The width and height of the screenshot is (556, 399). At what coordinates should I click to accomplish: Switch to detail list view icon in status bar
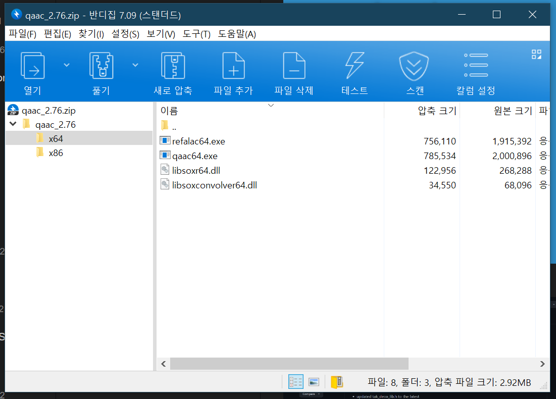(x=296, y=382)
